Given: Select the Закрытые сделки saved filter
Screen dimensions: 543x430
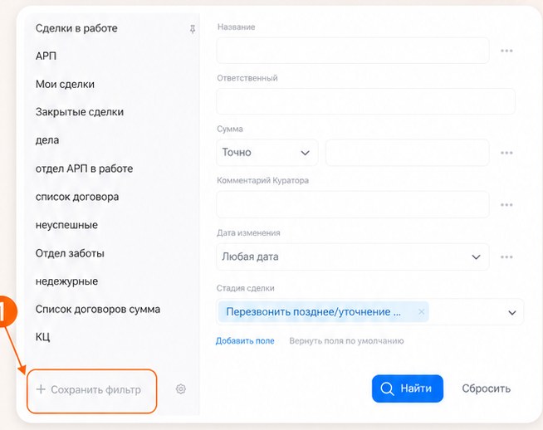Looking at the screenshot, I should point(80,112).
